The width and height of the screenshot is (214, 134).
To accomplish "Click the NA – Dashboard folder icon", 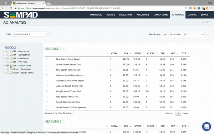I will pos(11,58).
